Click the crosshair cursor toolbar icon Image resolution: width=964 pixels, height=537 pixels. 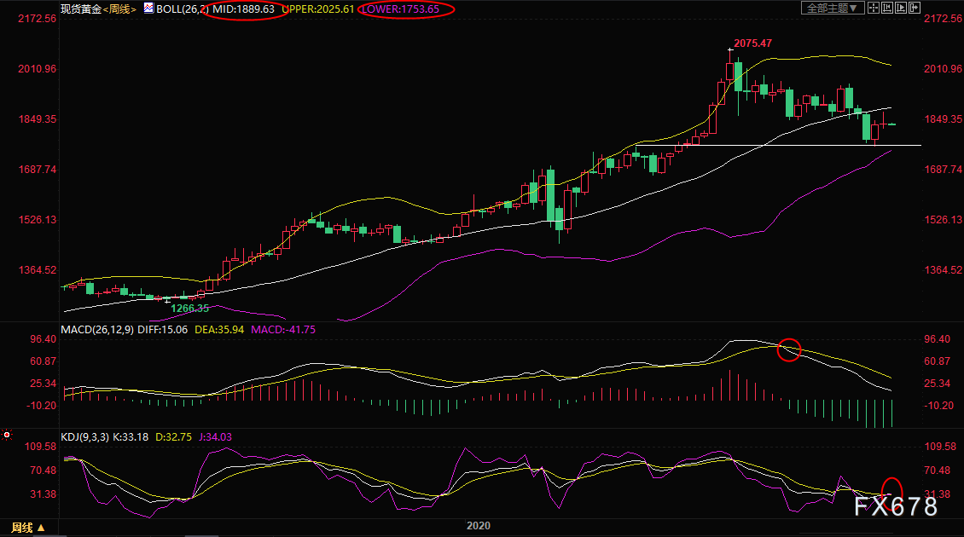873,8
